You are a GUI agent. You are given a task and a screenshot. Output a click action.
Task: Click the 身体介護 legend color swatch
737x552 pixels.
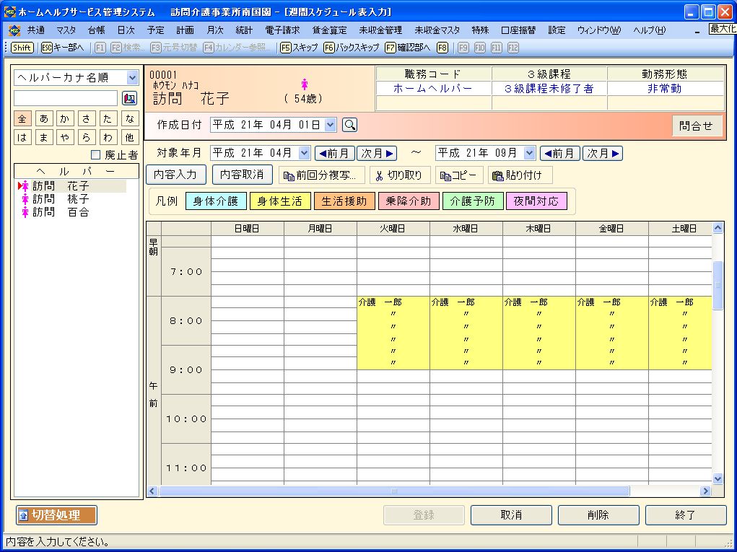click(216, 201)
